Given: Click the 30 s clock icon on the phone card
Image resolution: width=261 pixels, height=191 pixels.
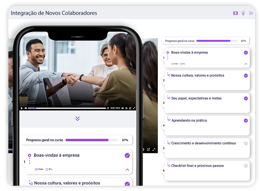Looking at the screenshot, I should pyautogui.click(x=46, y=170).
